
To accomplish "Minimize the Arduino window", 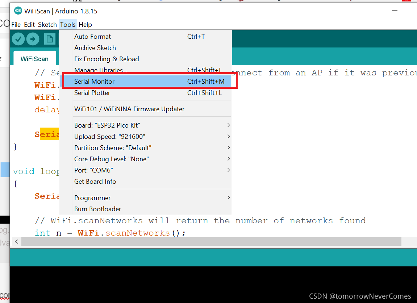I will 395,11.
